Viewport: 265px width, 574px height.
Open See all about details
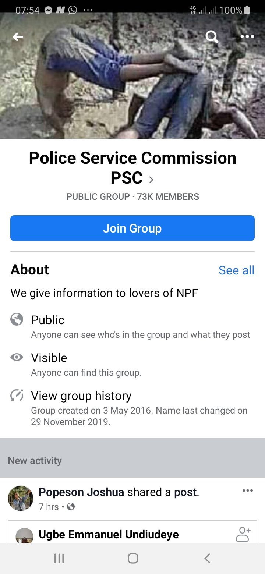(236, 270)
